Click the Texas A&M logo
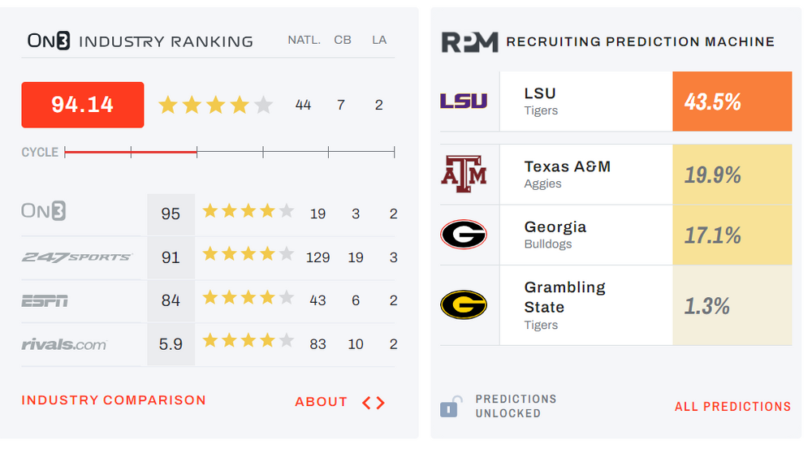 [464, 175]
